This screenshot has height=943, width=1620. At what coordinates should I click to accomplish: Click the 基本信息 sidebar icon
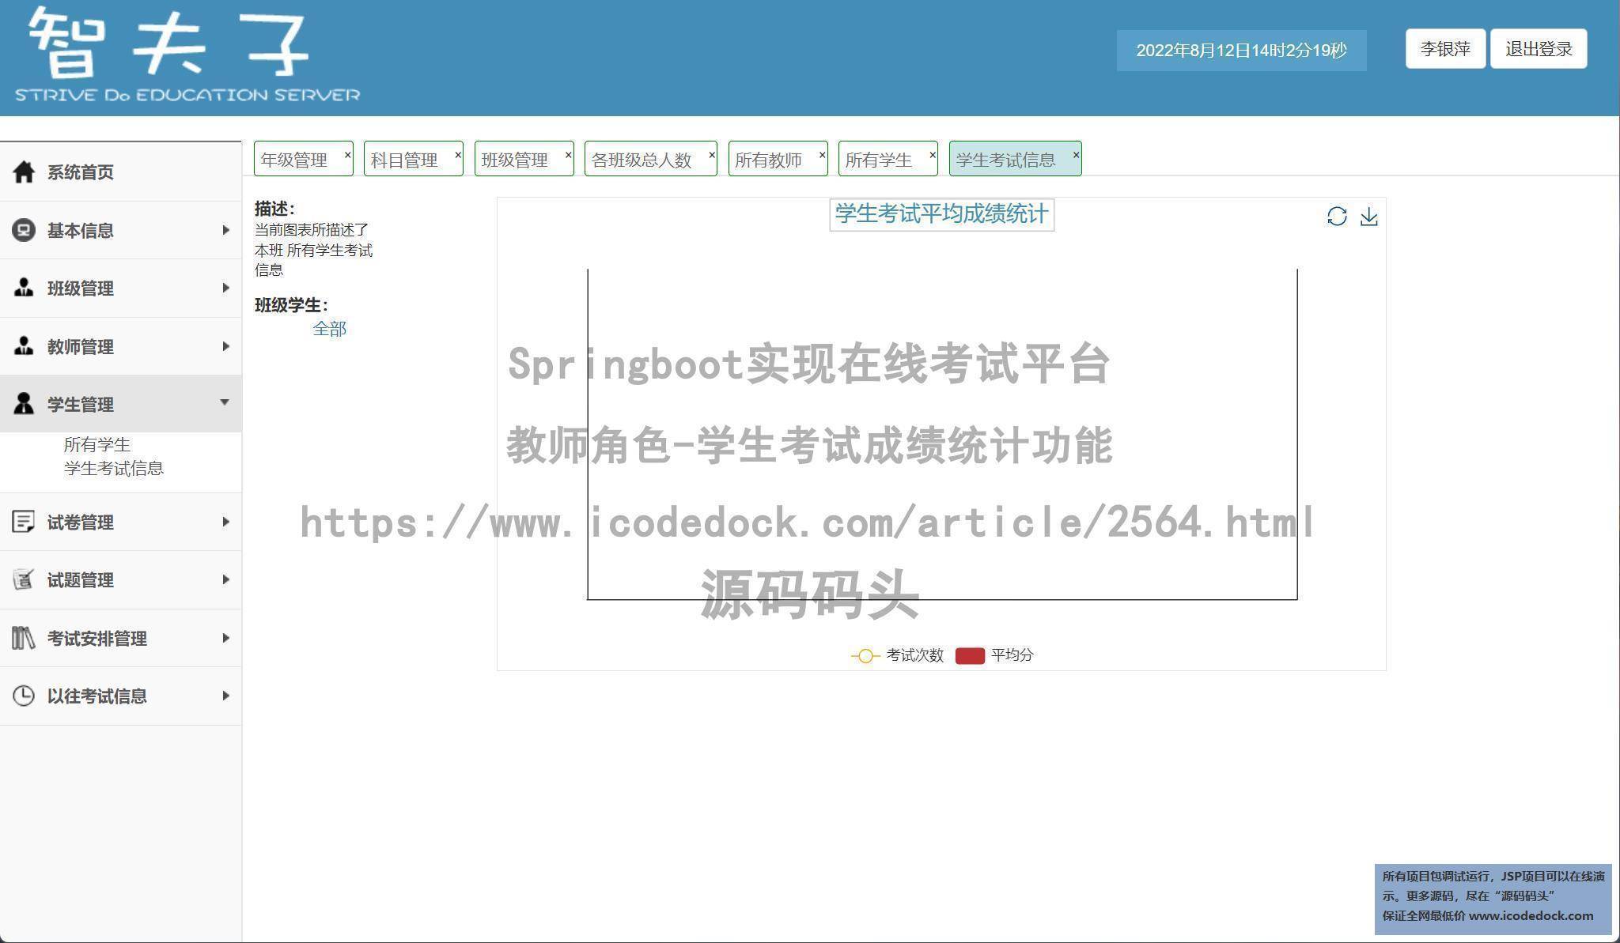point(24,230)
